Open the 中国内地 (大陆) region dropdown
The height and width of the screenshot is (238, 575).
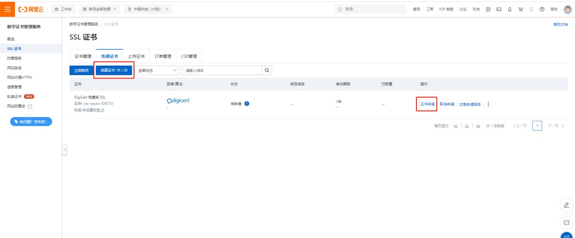pos(148,9)
